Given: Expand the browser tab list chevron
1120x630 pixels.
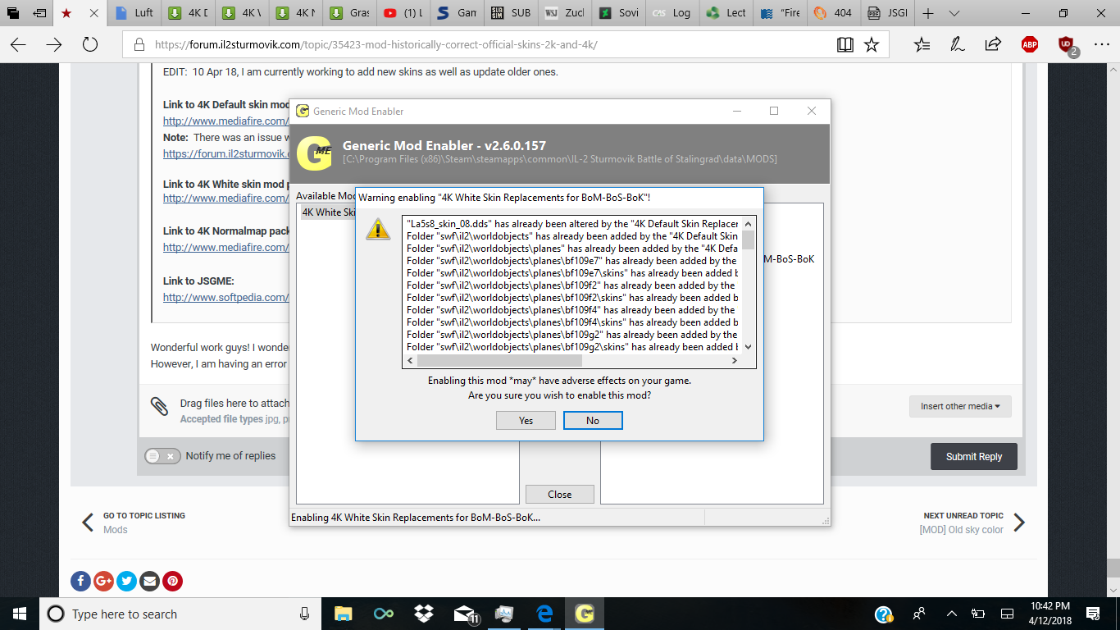Looking at the screenshot, I should pos(954,13).
